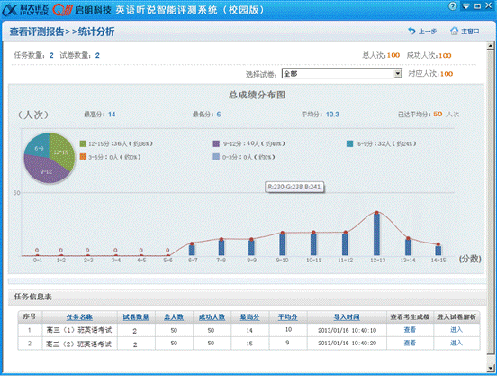Click 进入 for 高三（2）班英语考试

coord(456,343)
